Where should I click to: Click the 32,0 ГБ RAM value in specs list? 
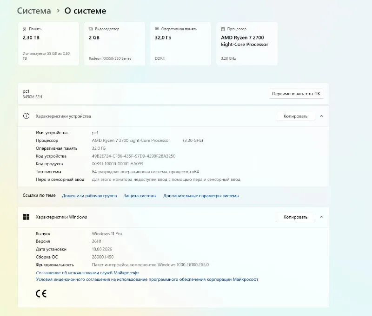click(x=99, y=148)
